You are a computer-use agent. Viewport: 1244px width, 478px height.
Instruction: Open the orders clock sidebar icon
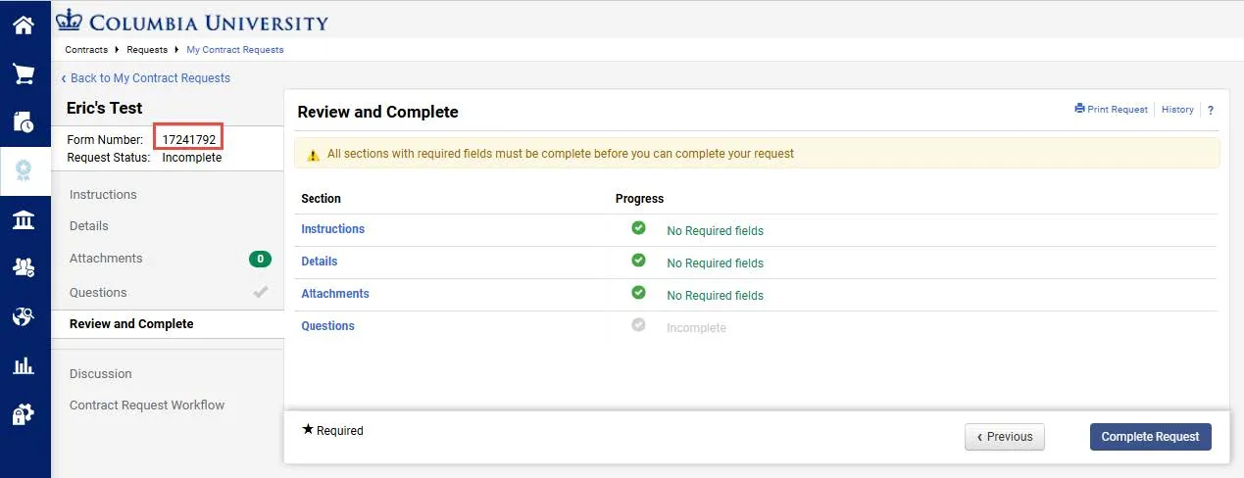tap(24, 121)
